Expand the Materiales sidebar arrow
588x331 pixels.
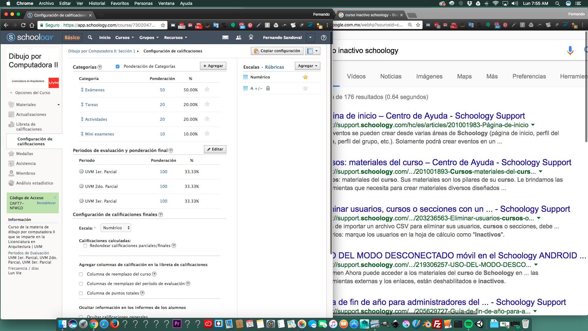tap(58, 105)
